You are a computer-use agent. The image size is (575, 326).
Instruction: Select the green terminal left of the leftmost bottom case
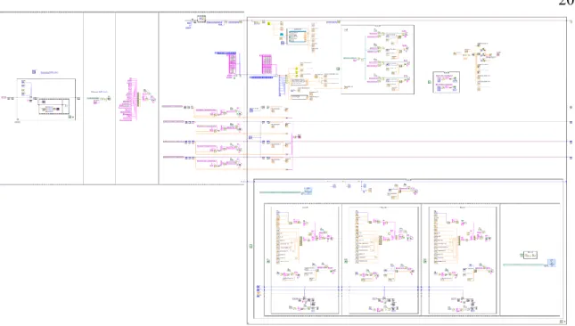(268, 261)
